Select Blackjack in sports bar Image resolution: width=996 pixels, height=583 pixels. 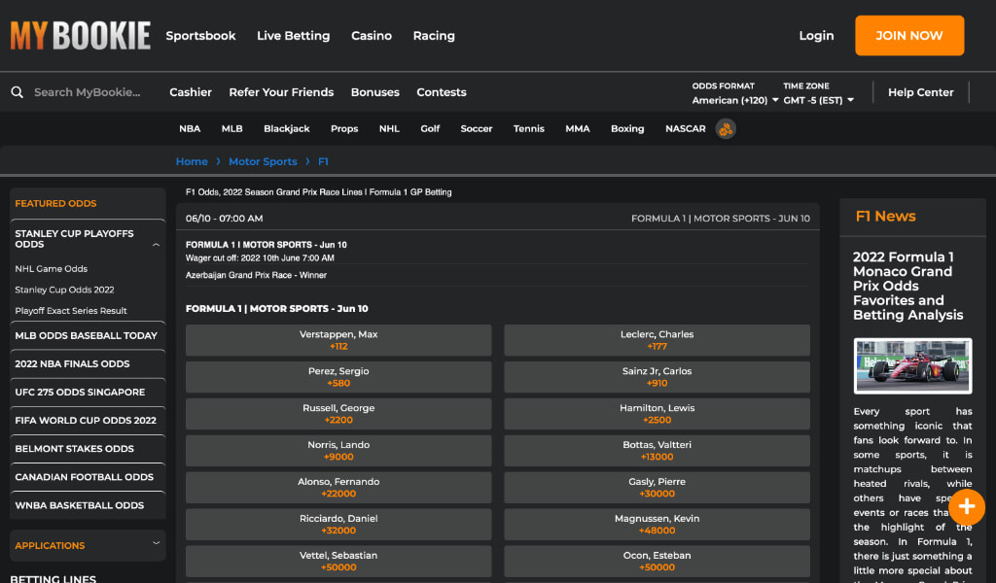(287, 129)
